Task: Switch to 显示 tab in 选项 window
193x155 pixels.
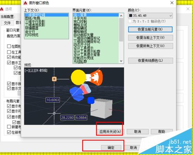Action: tap(18, 23)
